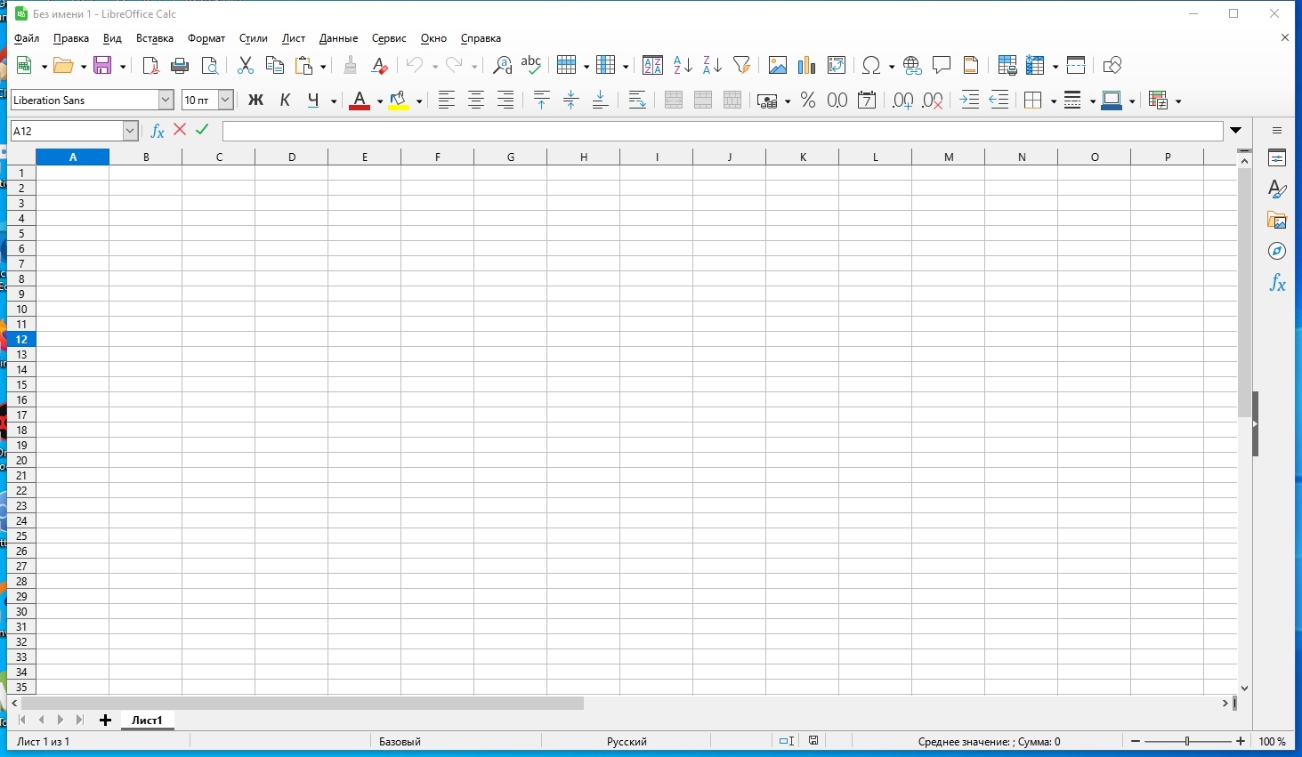The image size is (1302, 757).
Task: Format as percent using toolbar icon
Action: pyautogui.click(x=808, y=101)
